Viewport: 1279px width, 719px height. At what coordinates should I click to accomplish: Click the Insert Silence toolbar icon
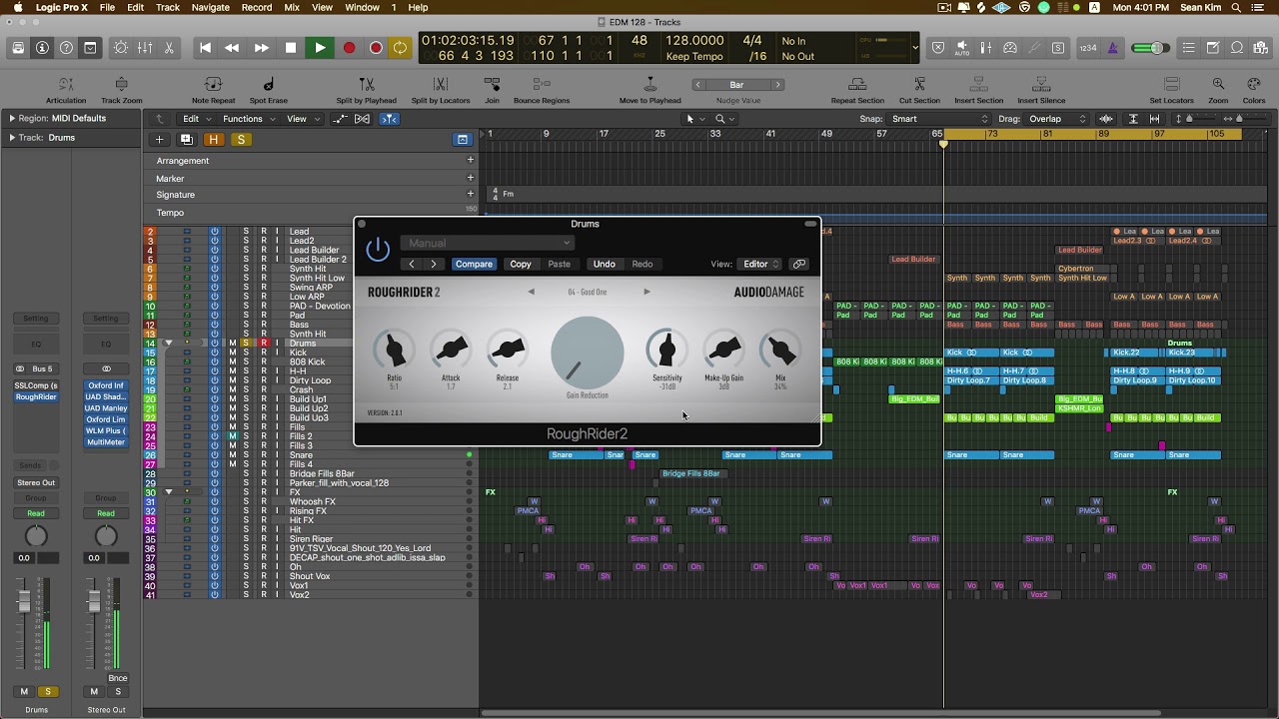coord(1041,85)
